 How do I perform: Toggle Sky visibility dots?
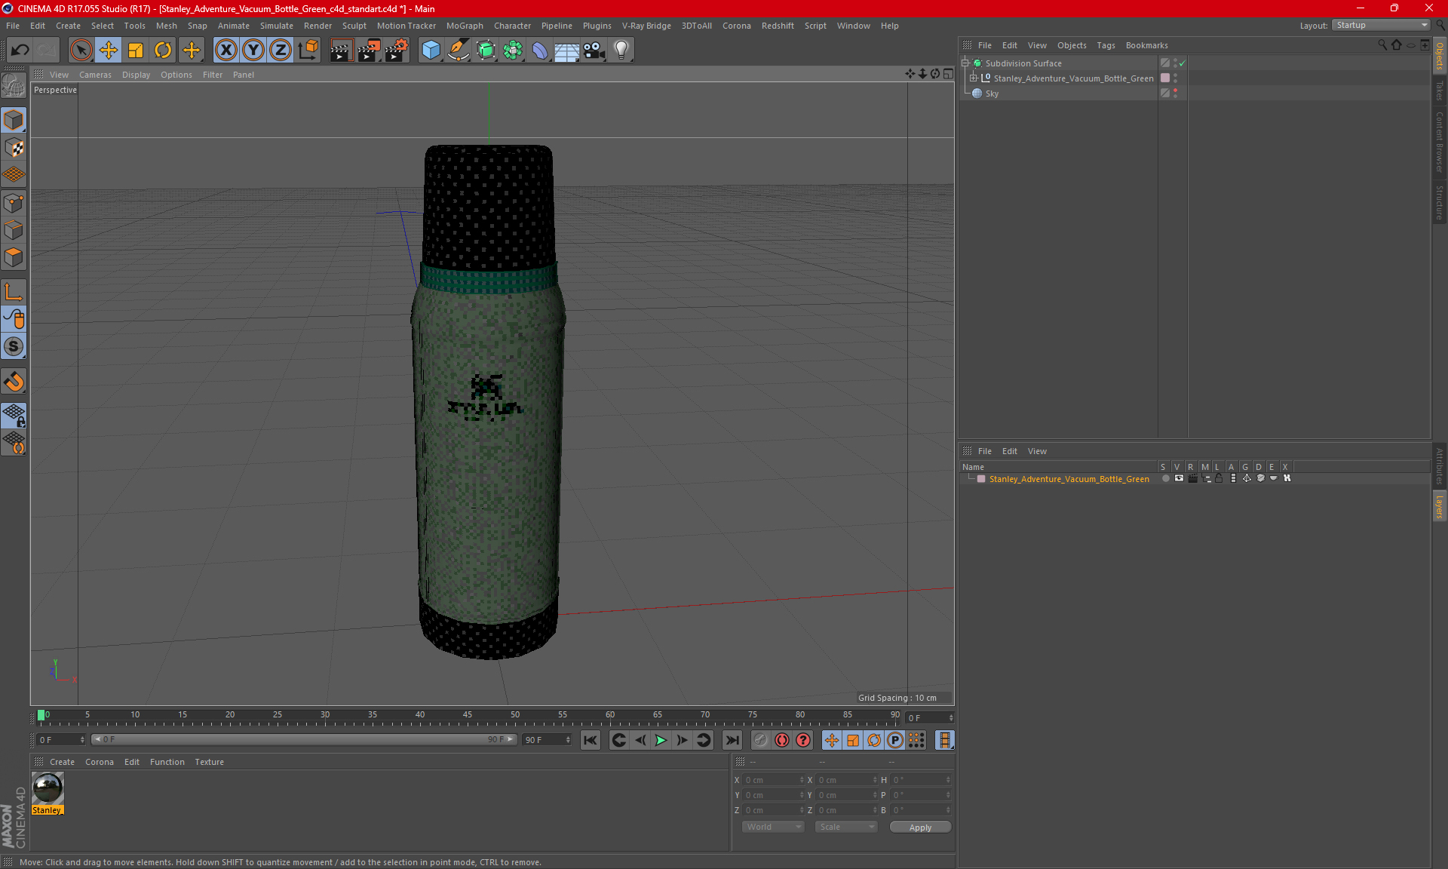pos(1175,94)
